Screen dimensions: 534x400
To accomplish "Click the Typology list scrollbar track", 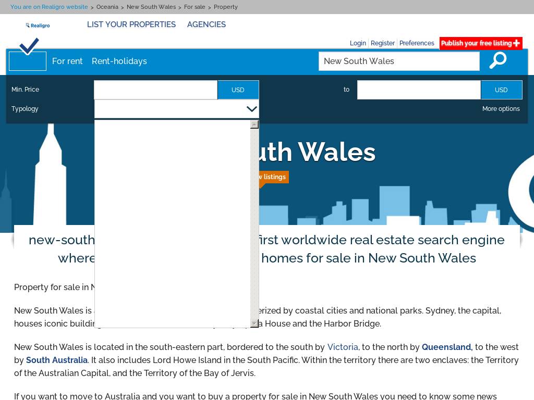I will point(254,224).
